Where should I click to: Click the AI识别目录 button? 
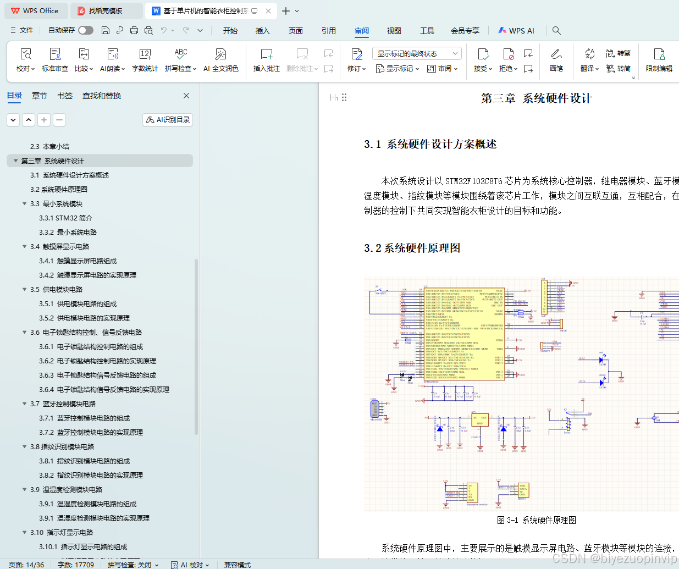167,119
